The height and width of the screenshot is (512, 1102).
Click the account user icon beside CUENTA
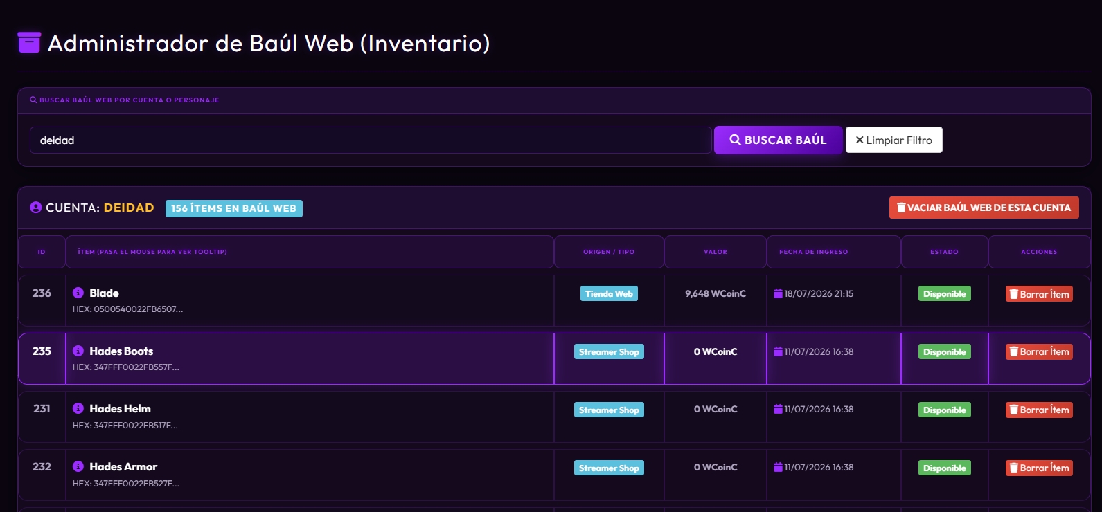(x=36, y=208)
